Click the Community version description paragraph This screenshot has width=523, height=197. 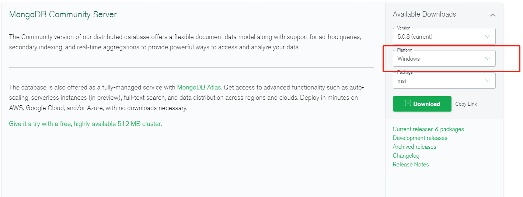pyautogui.click(x=185, y=42)
